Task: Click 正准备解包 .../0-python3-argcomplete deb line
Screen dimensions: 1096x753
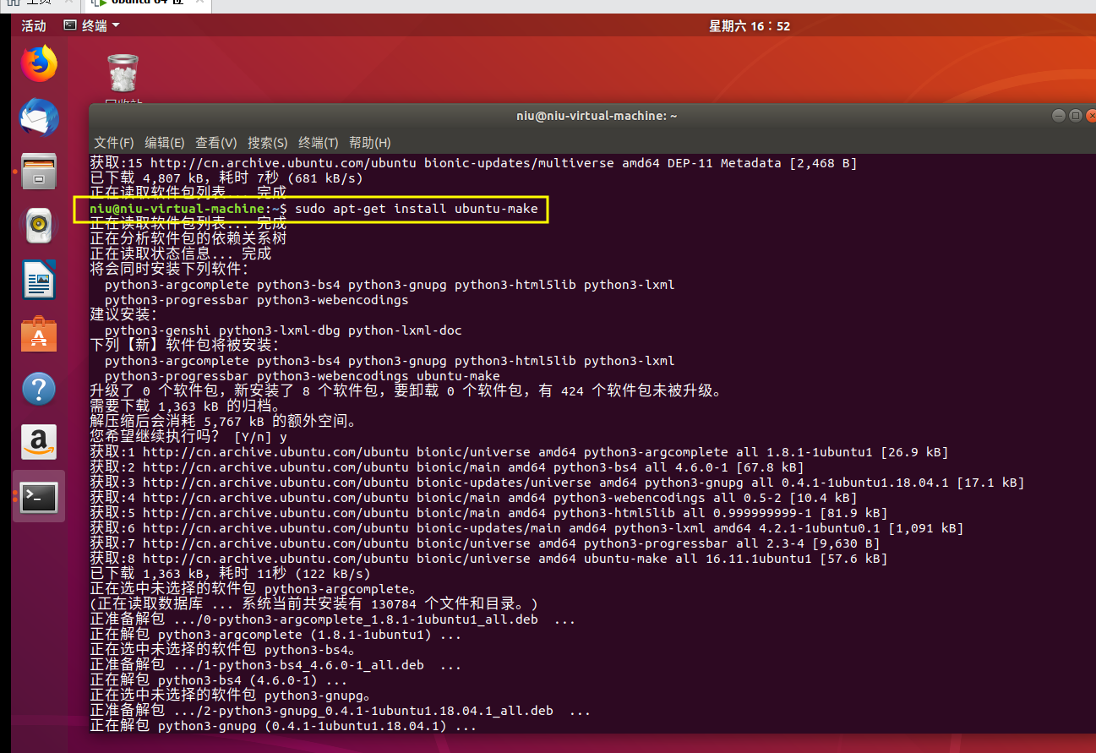Action: coord(333,619)
